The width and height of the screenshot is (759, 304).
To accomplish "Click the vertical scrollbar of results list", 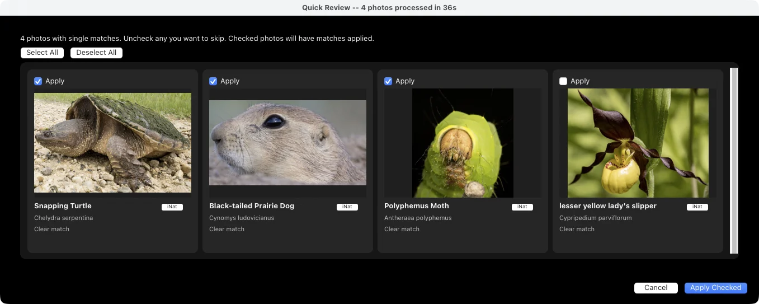I will point(734,161).
